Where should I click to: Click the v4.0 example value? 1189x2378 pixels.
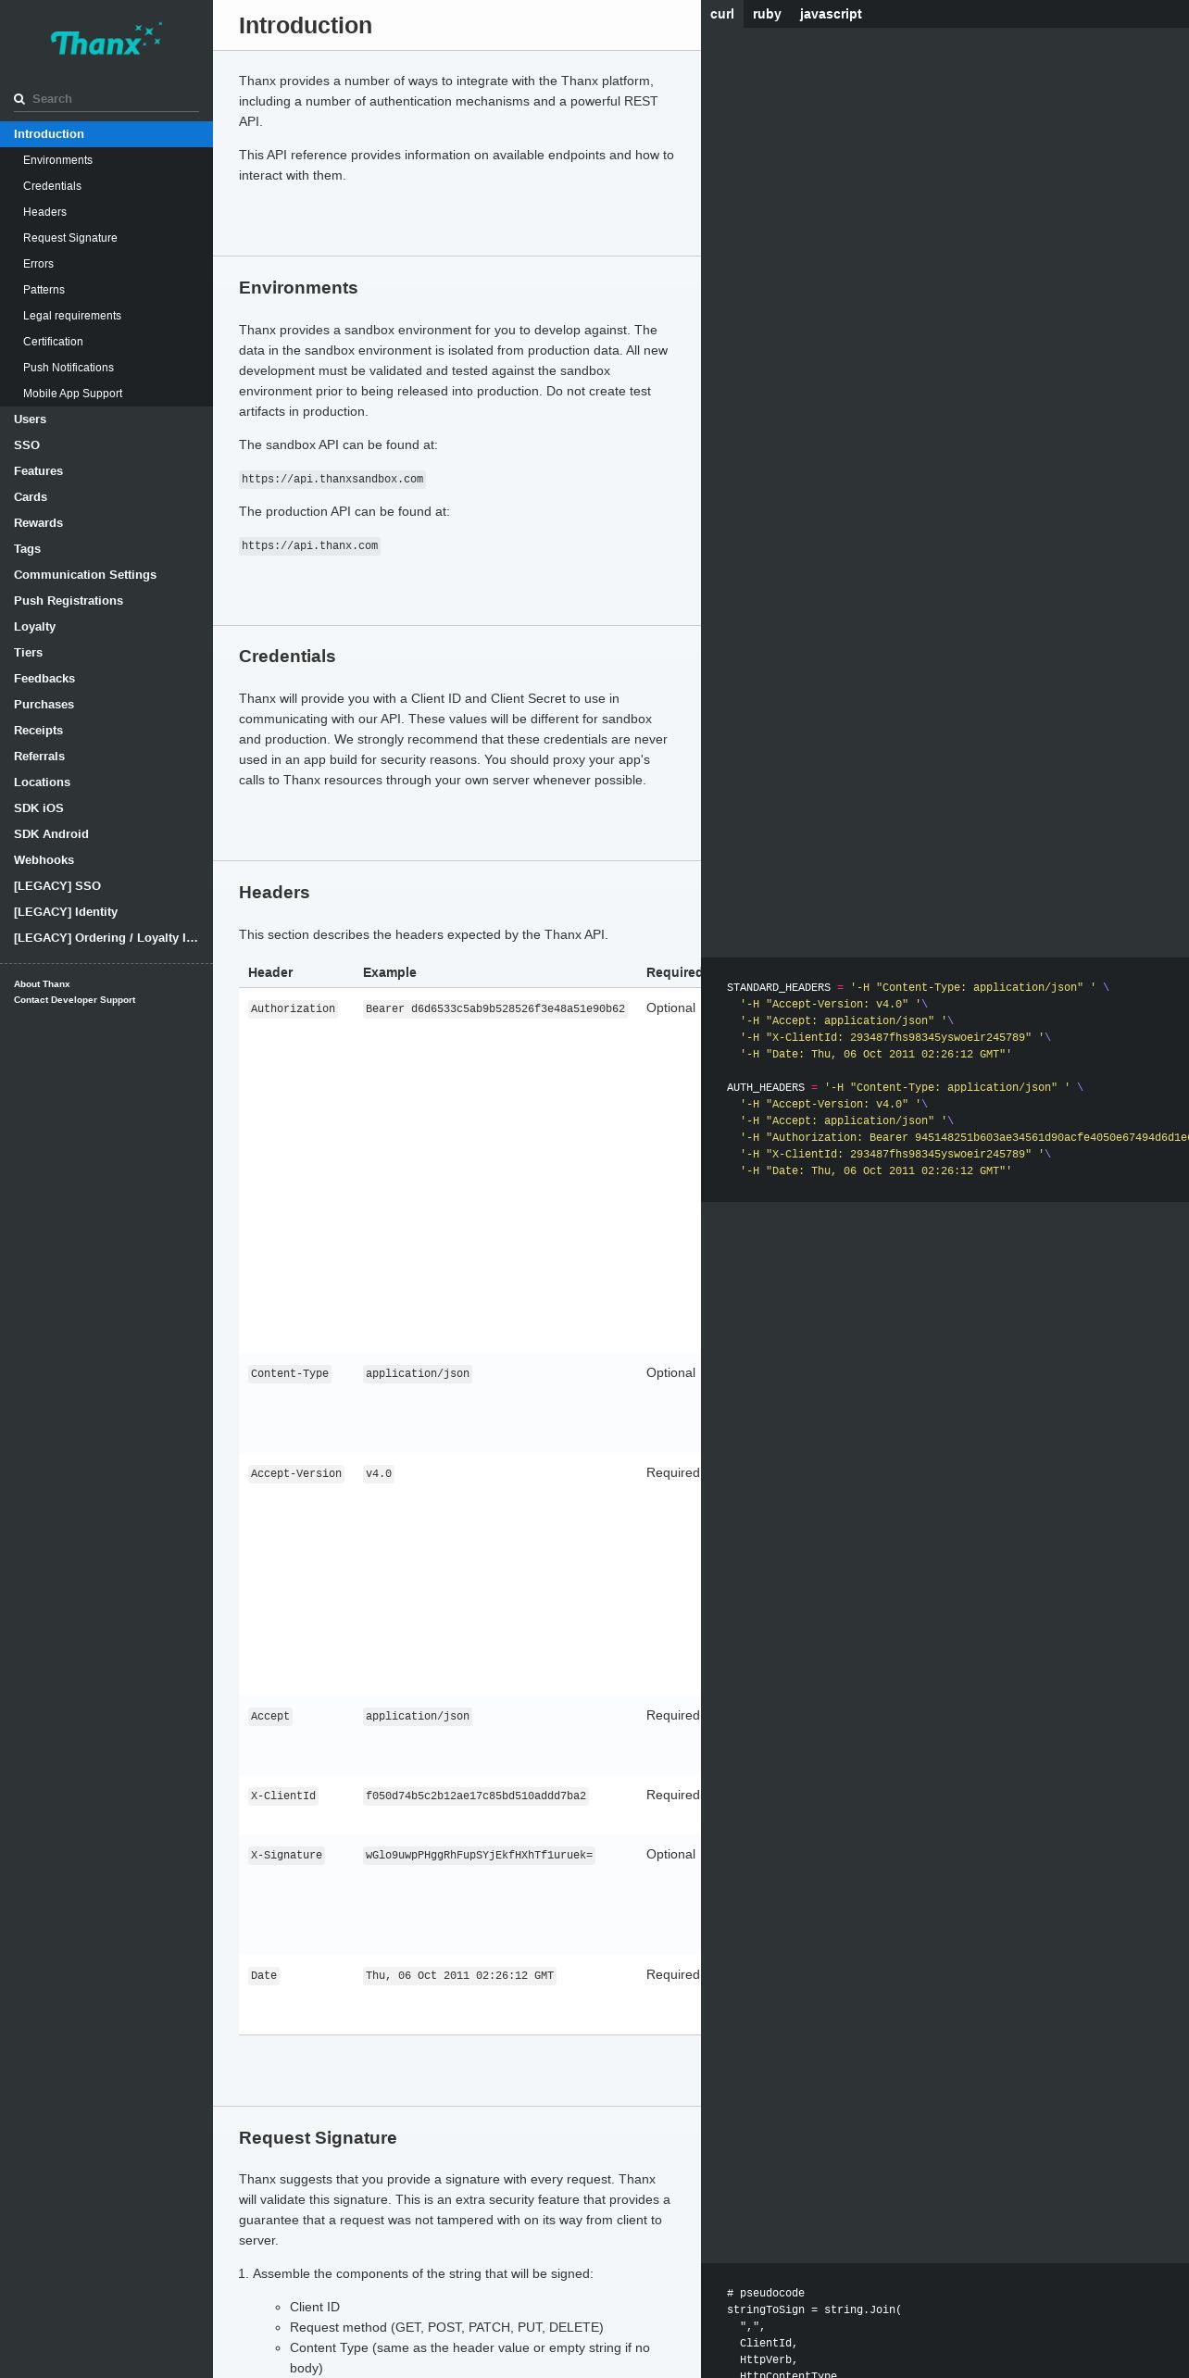point(379,1474)
